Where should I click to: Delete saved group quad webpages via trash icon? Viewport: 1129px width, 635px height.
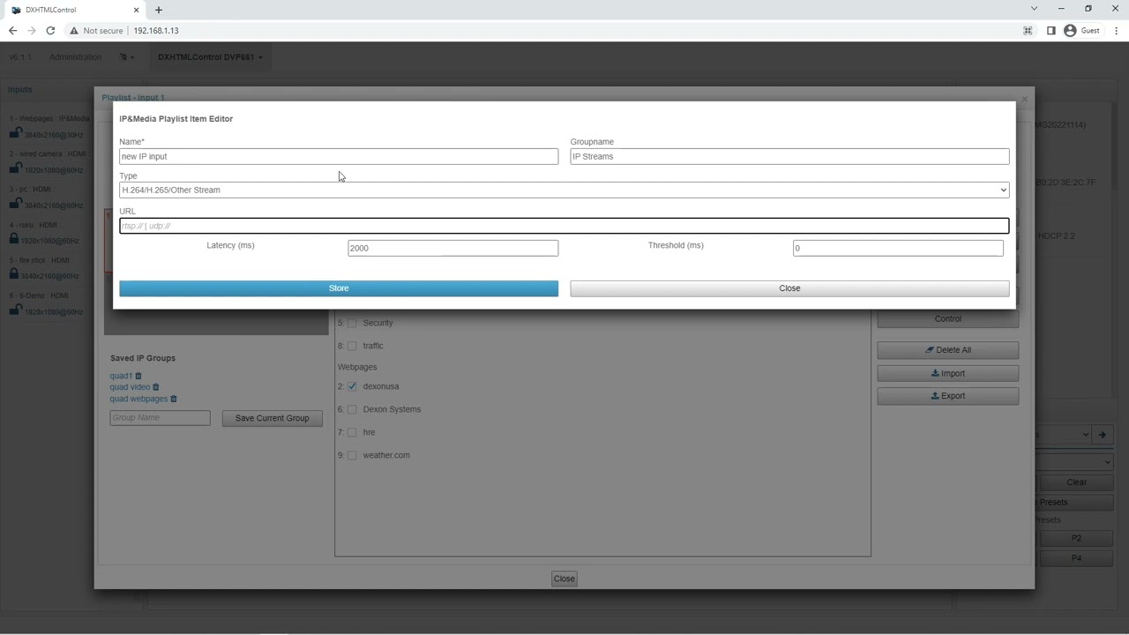[174, 399]
